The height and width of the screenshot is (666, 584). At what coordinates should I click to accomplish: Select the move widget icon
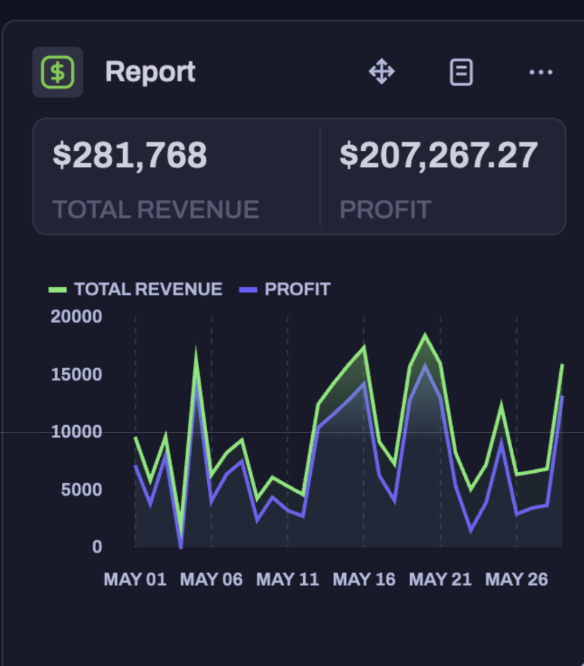[x=382, y=71]
